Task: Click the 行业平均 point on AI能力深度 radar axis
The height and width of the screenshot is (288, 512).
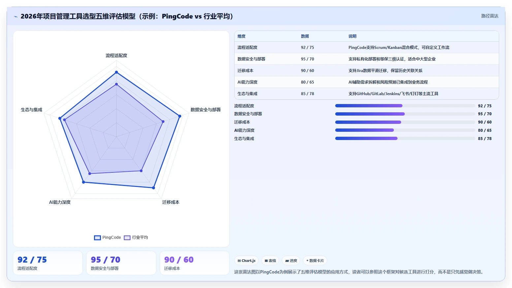Action: pyautogui.click(x=90, y=173)
